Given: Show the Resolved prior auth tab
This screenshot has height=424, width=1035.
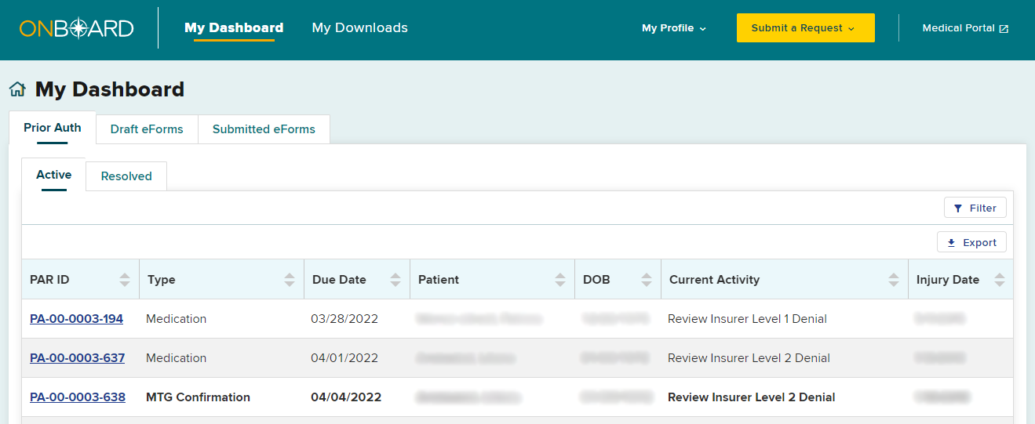Looking at the screenshot, I should (x=126, y=176).
